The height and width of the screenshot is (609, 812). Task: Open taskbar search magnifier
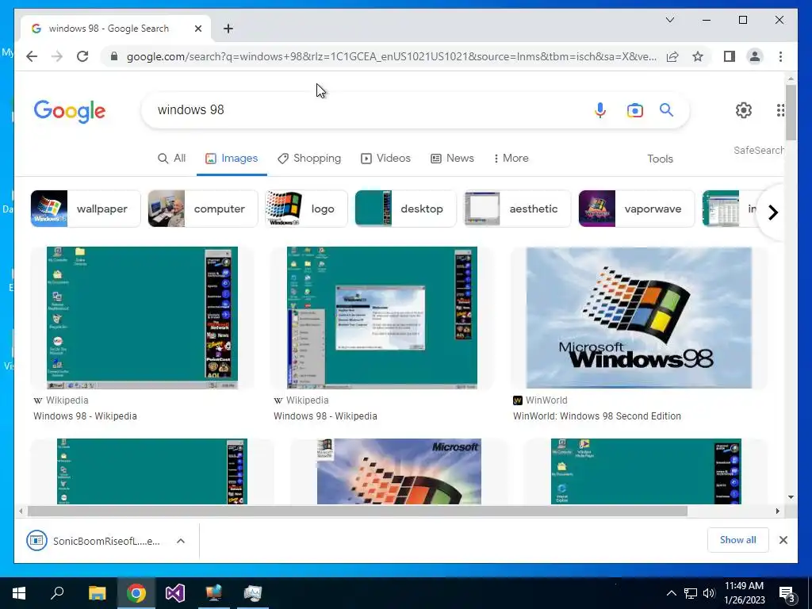pyautogui.click(x=57, y=593)
